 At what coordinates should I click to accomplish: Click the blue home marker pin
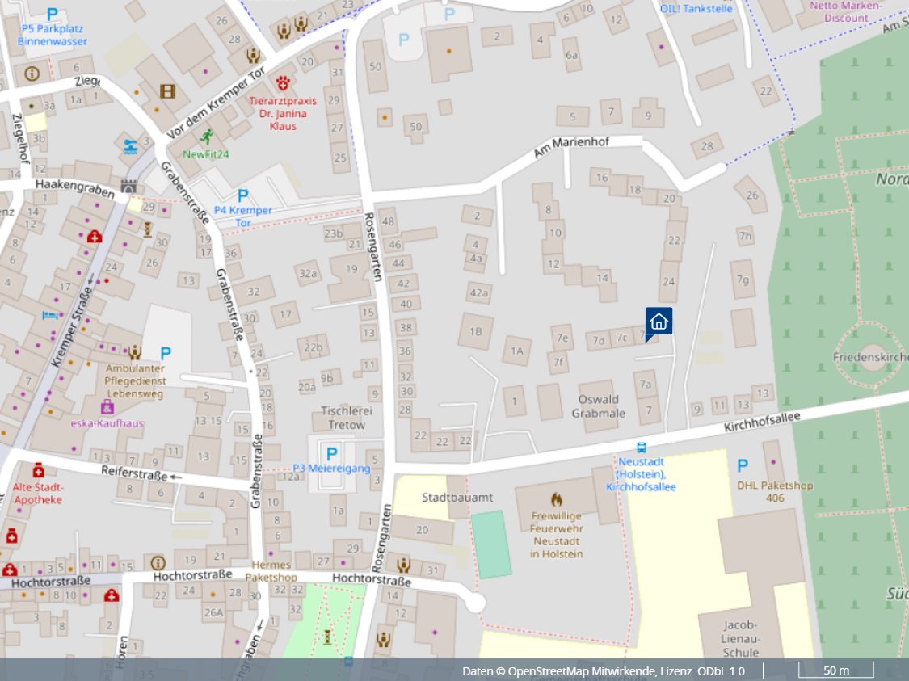[659, 322]
